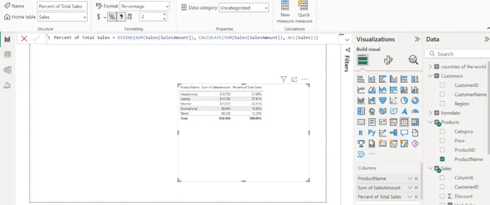The height and width of the screenshot is (205, 490).
Task: Cancel formula edit with the red X
Action: pos(24,39)
